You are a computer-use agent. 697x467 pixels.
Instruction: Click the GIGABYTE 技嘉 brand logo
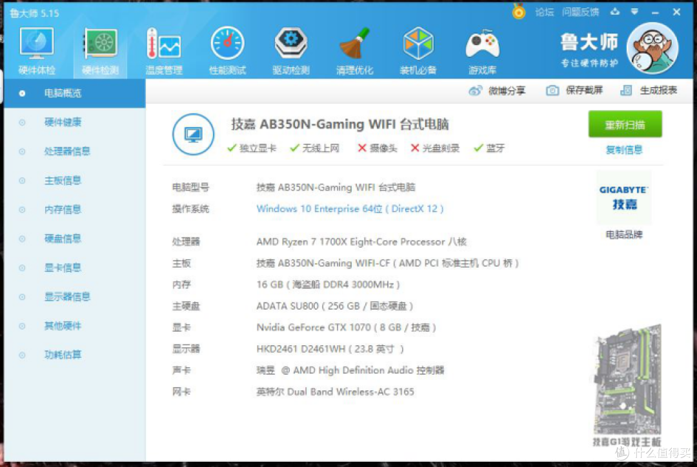[623, 198]
